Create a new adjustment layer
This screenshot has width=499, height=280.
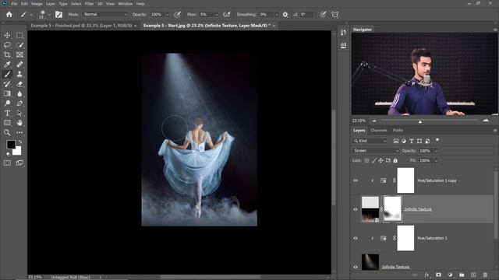point(450,275)
